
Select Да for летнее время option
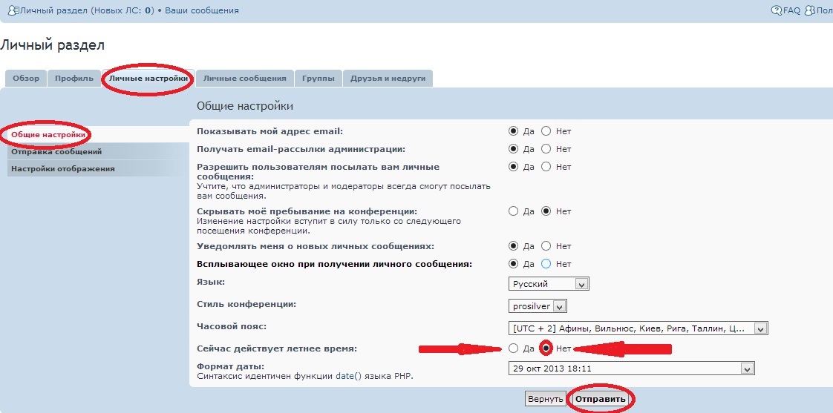pos(513,348)
